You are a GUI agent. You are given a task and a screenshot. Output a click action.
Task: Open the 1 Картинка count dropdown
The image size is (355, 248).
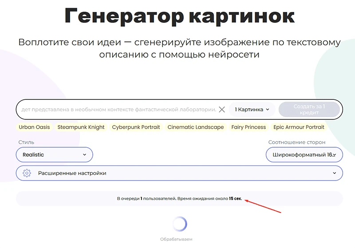click(x=252, y=110)
